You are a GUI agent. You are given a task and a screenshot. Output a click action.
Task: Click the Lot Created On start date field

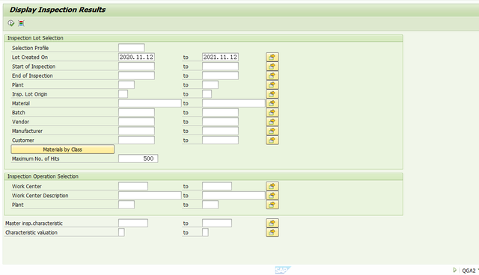(136, 57)
